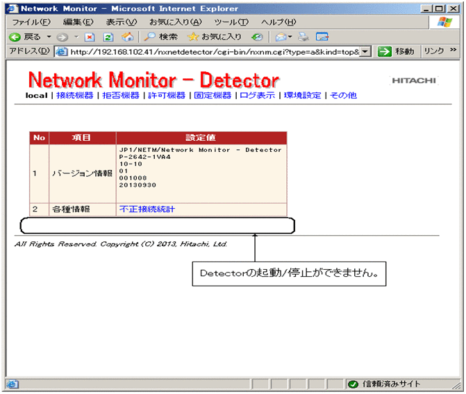466x394 pixels.
Task: Open the Forward history dropdown arrow
Action: (76, 37)
